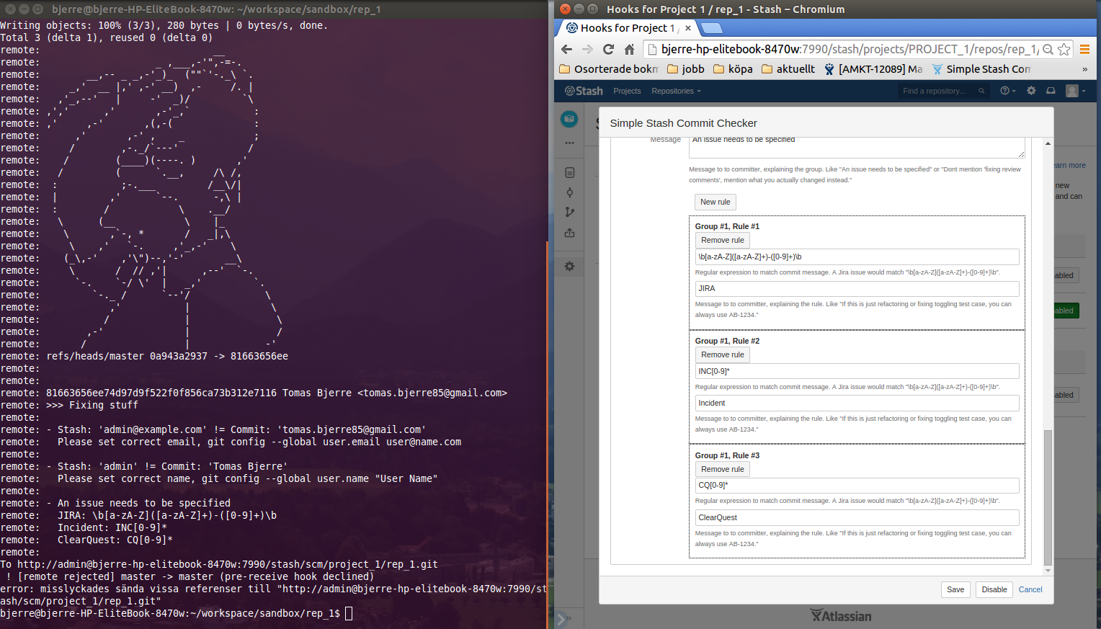Open the Stash help menu
The width and height of the screenshot is (1101, 629).
tap(1007, 91)
